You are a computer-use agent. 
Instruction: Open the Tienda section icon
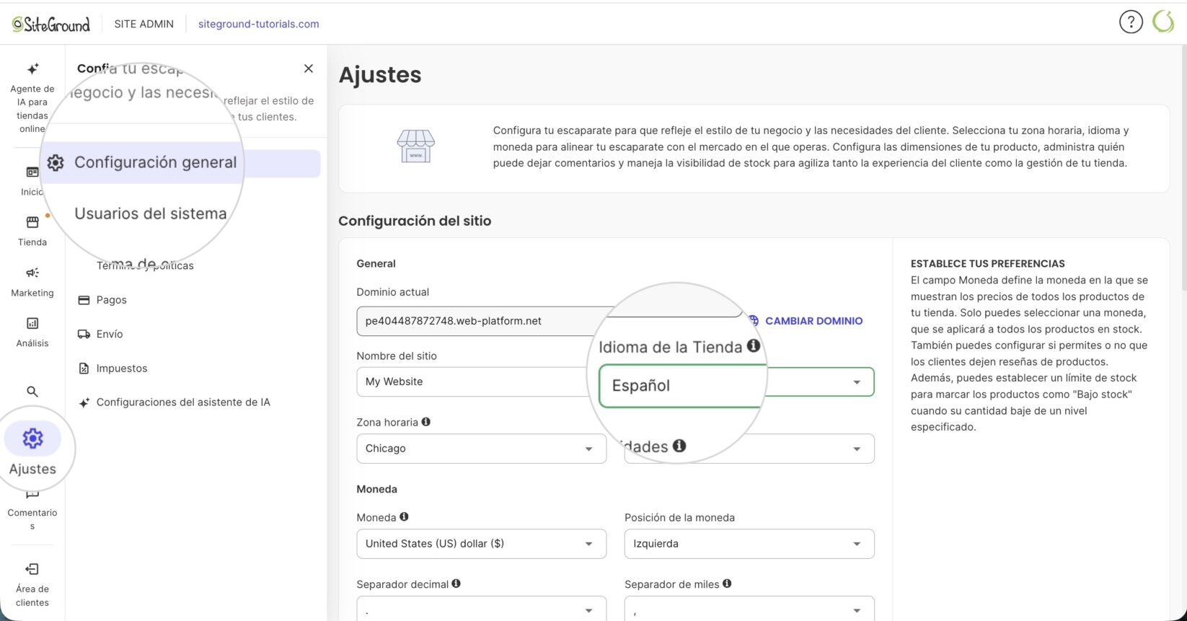pyautogui.click(x=32, y=222)
